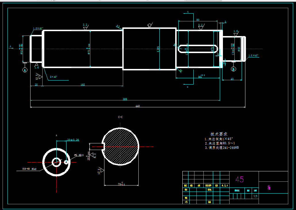Click the R2 fillet annotation
The width and height of the screenshot is (296, 210).
pos(118,27)
